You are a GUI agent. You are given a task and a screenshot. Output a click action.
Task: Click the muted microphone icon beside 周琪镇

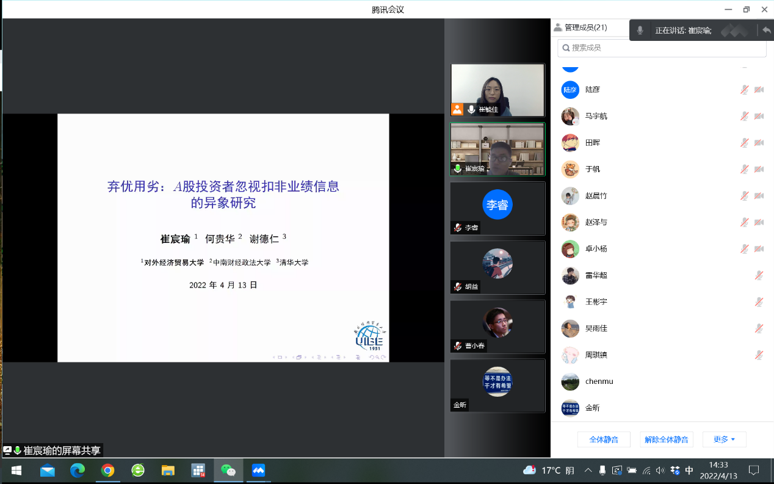759,355
